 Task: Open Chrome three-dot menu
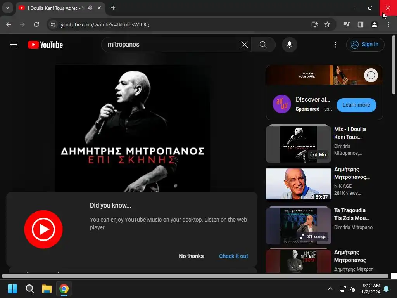coord(388,24)
